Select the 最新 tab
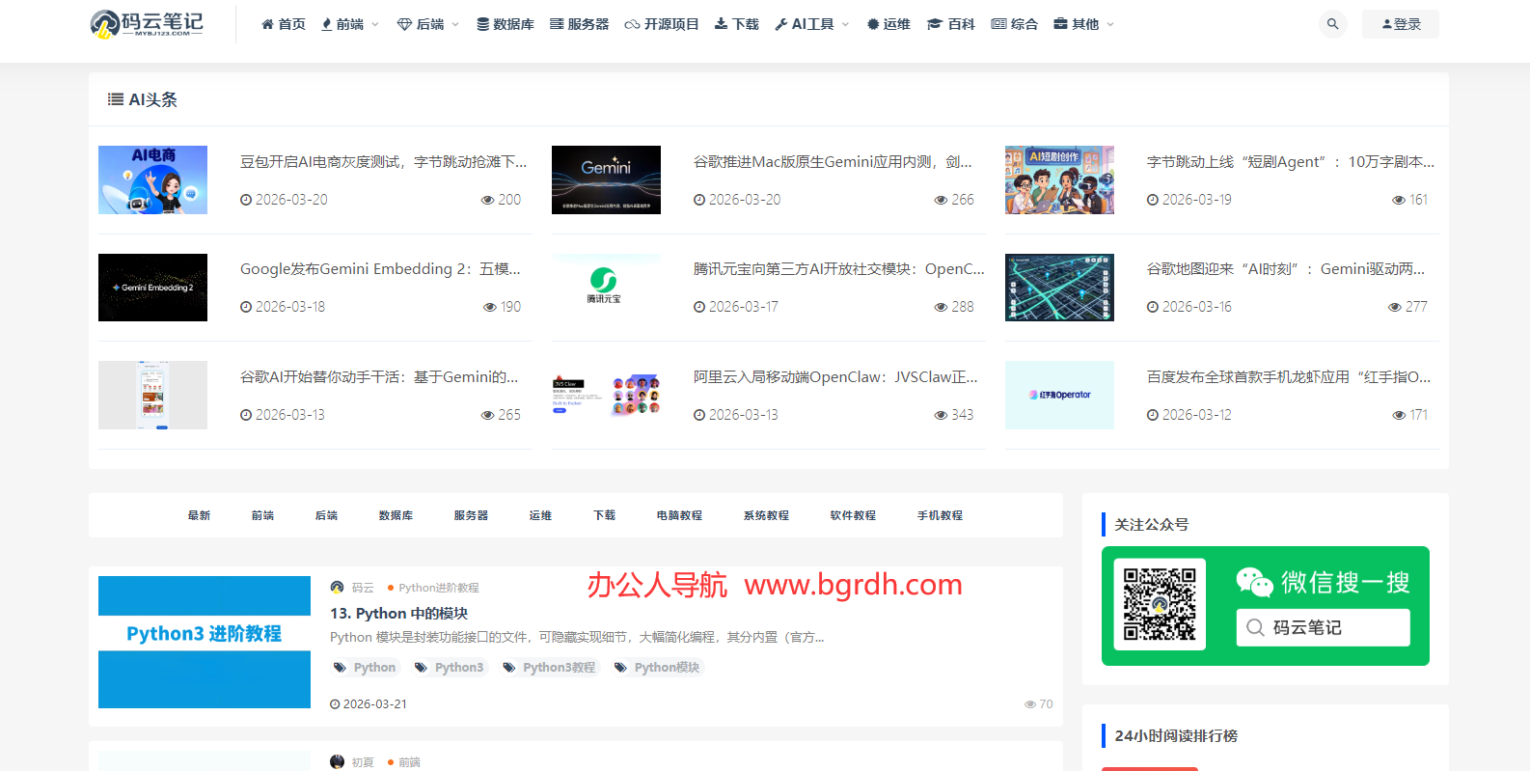Screen dimensions: 1530x771 coord(199,515)
